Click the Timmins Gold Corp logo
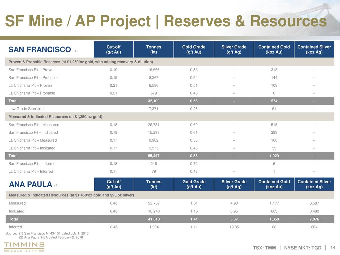This screenshot has height=255, width=340. pos(24,247)
